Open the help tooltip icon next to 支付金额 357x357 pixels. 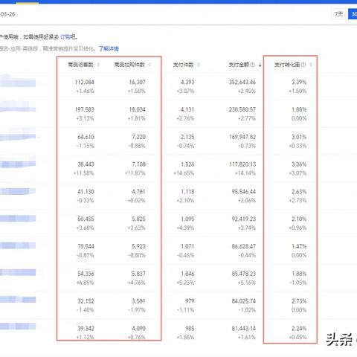click(x=252, y=65)
